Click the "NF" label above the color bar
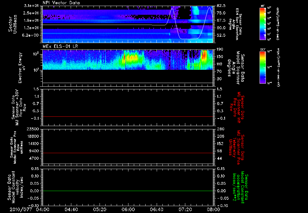 click(263, 6)
